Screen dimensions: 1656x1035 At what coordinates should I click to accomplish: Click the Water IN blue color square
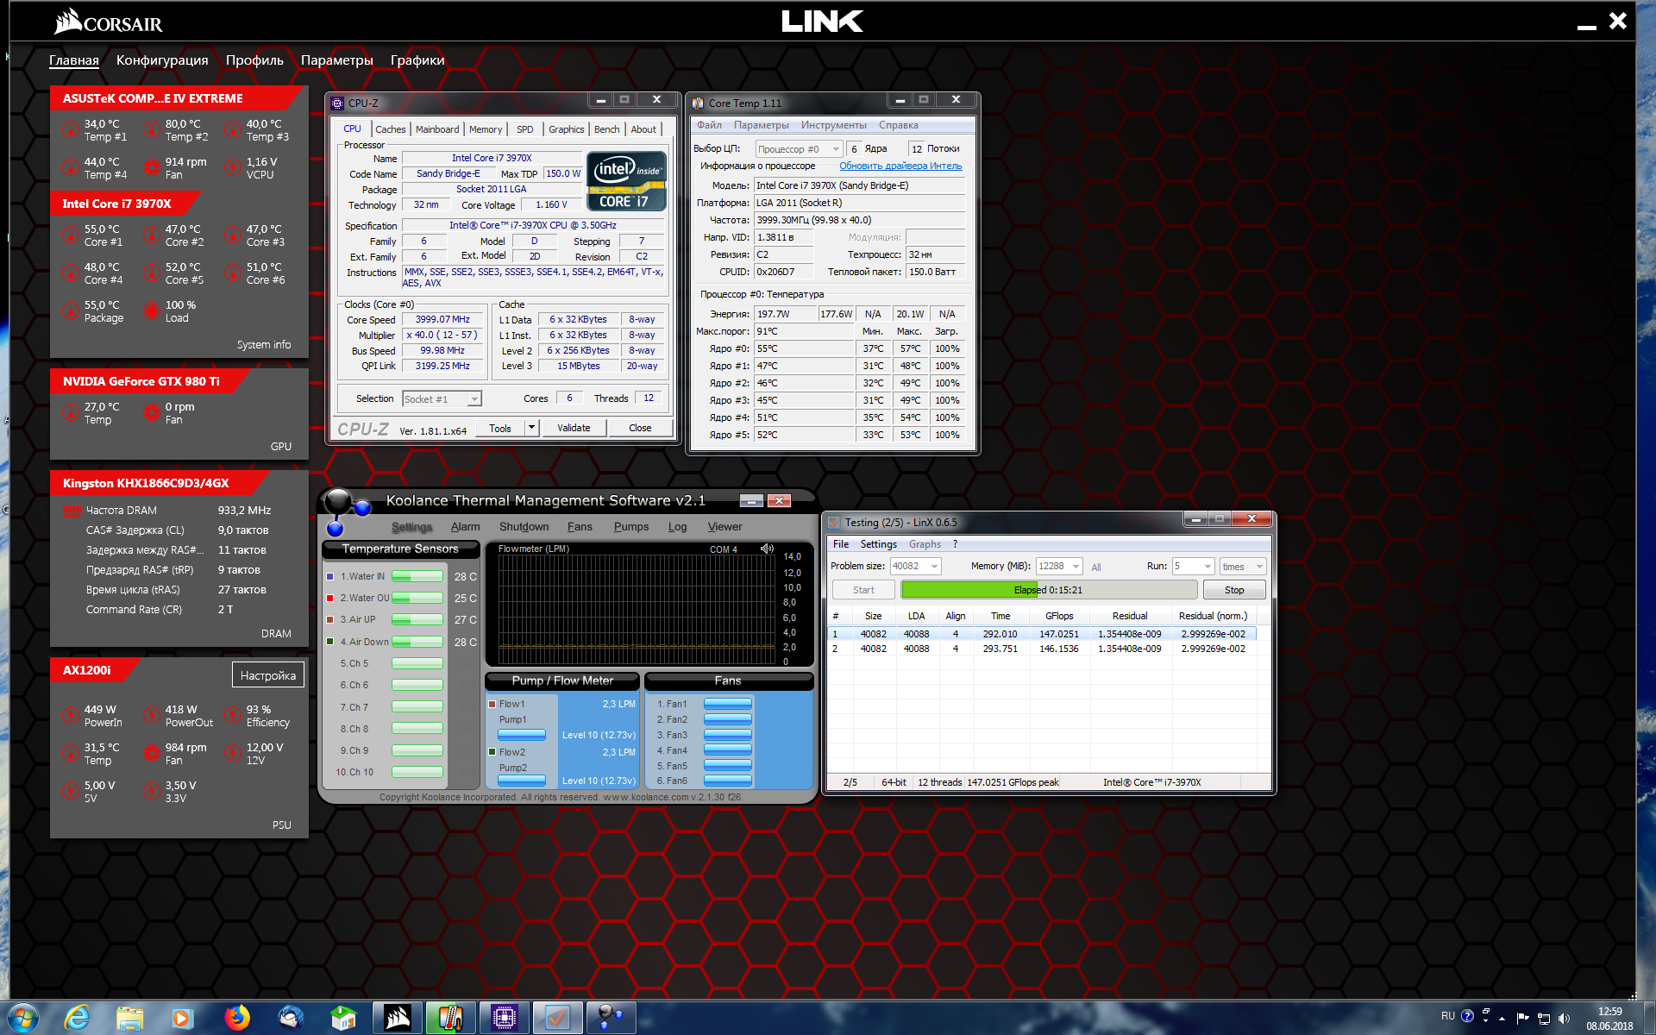330,577
